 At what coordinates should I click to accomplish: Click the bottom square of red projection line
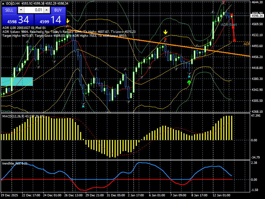pyautogui.click(x=235, y=40)
